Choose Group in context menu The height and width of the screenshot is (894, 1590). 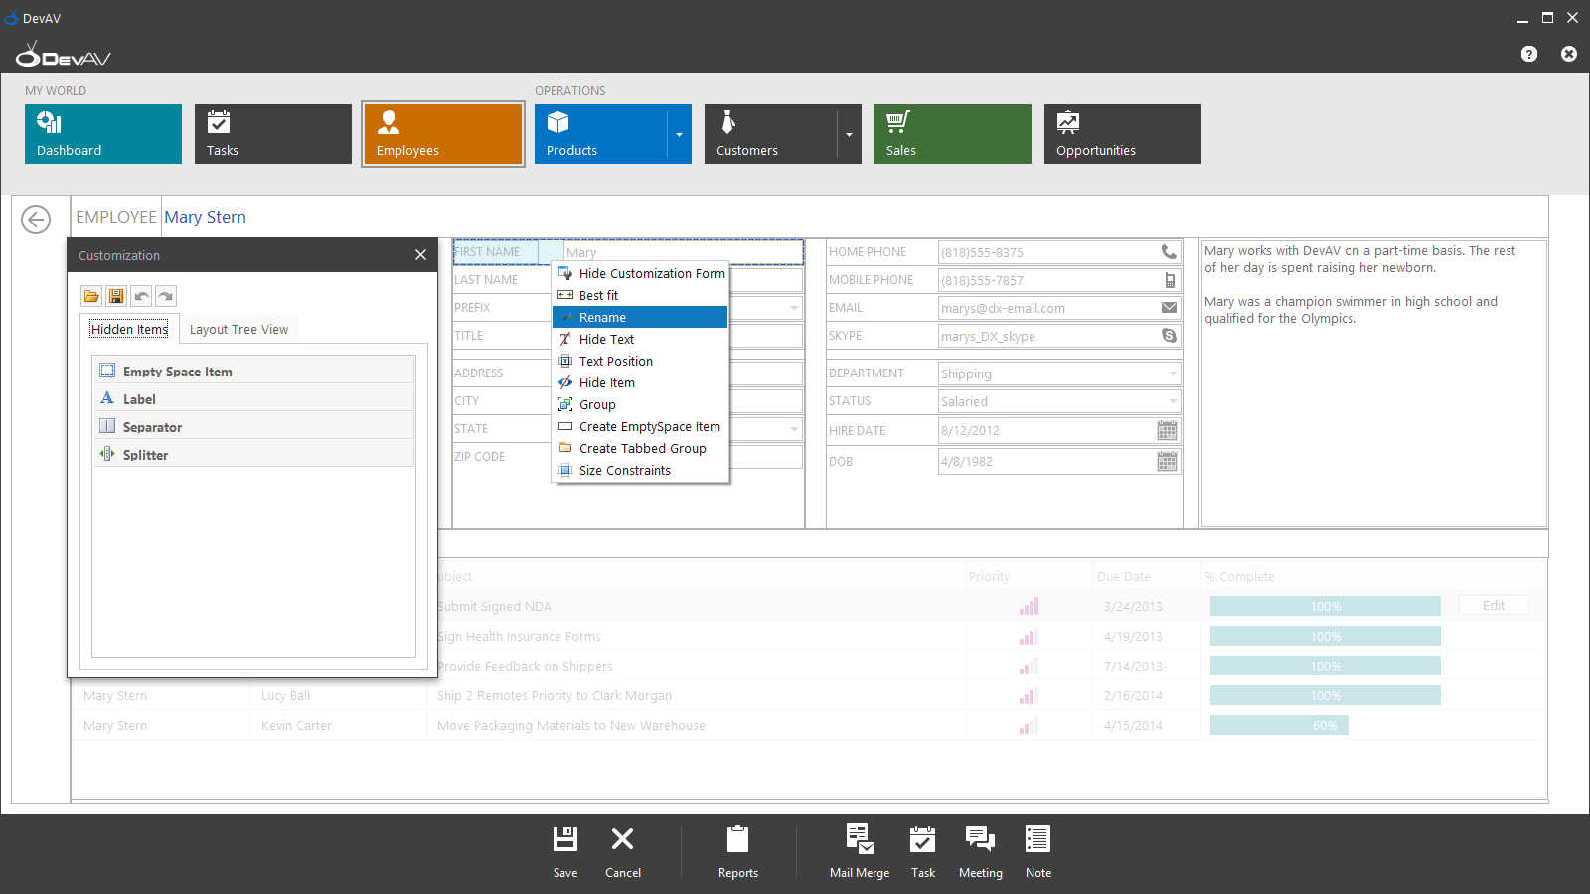641,404
